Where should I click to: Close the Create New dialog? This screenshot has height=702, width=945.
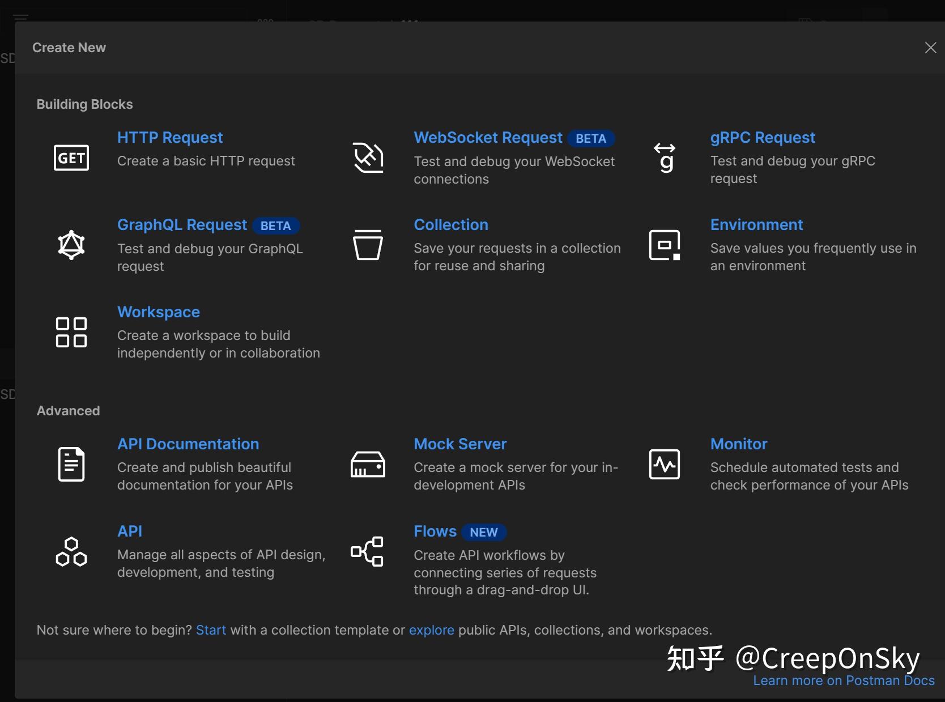pyautogui.click(x=930, y=48)
